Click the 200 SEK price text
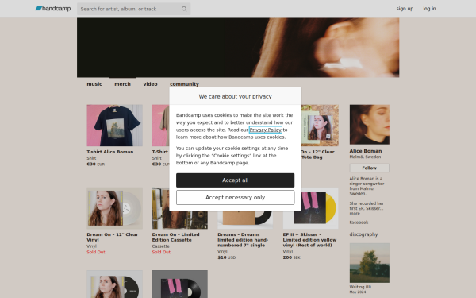Viewport: 476px width, 298px height. 291,257
